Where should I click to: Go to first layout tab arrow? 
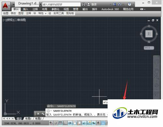4,119
